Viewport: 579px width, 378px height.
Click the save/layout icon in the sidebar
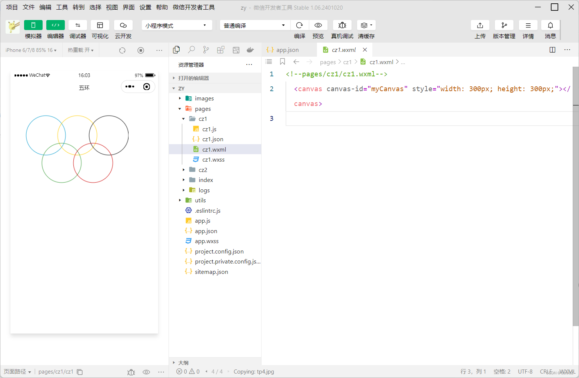[236, 50]
